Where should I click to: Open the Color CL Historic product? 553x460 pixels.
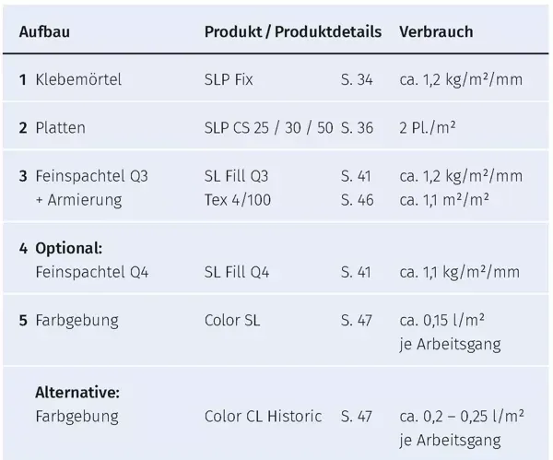coord(263,417)
